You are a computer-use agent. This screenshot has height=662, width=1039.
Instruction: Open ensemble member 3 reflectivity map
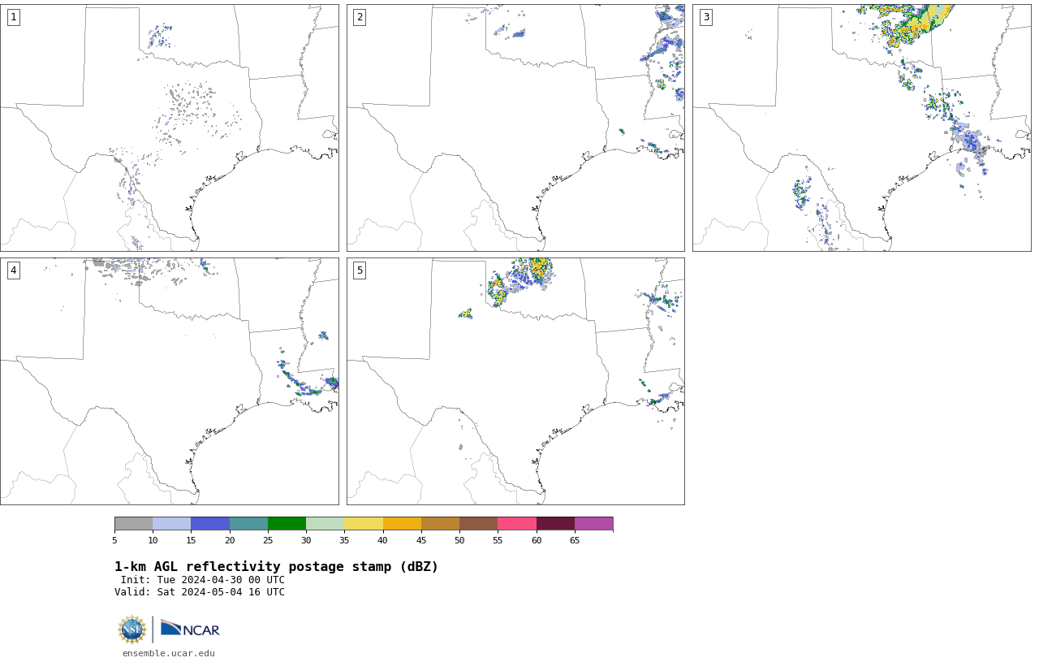point(862,128)
